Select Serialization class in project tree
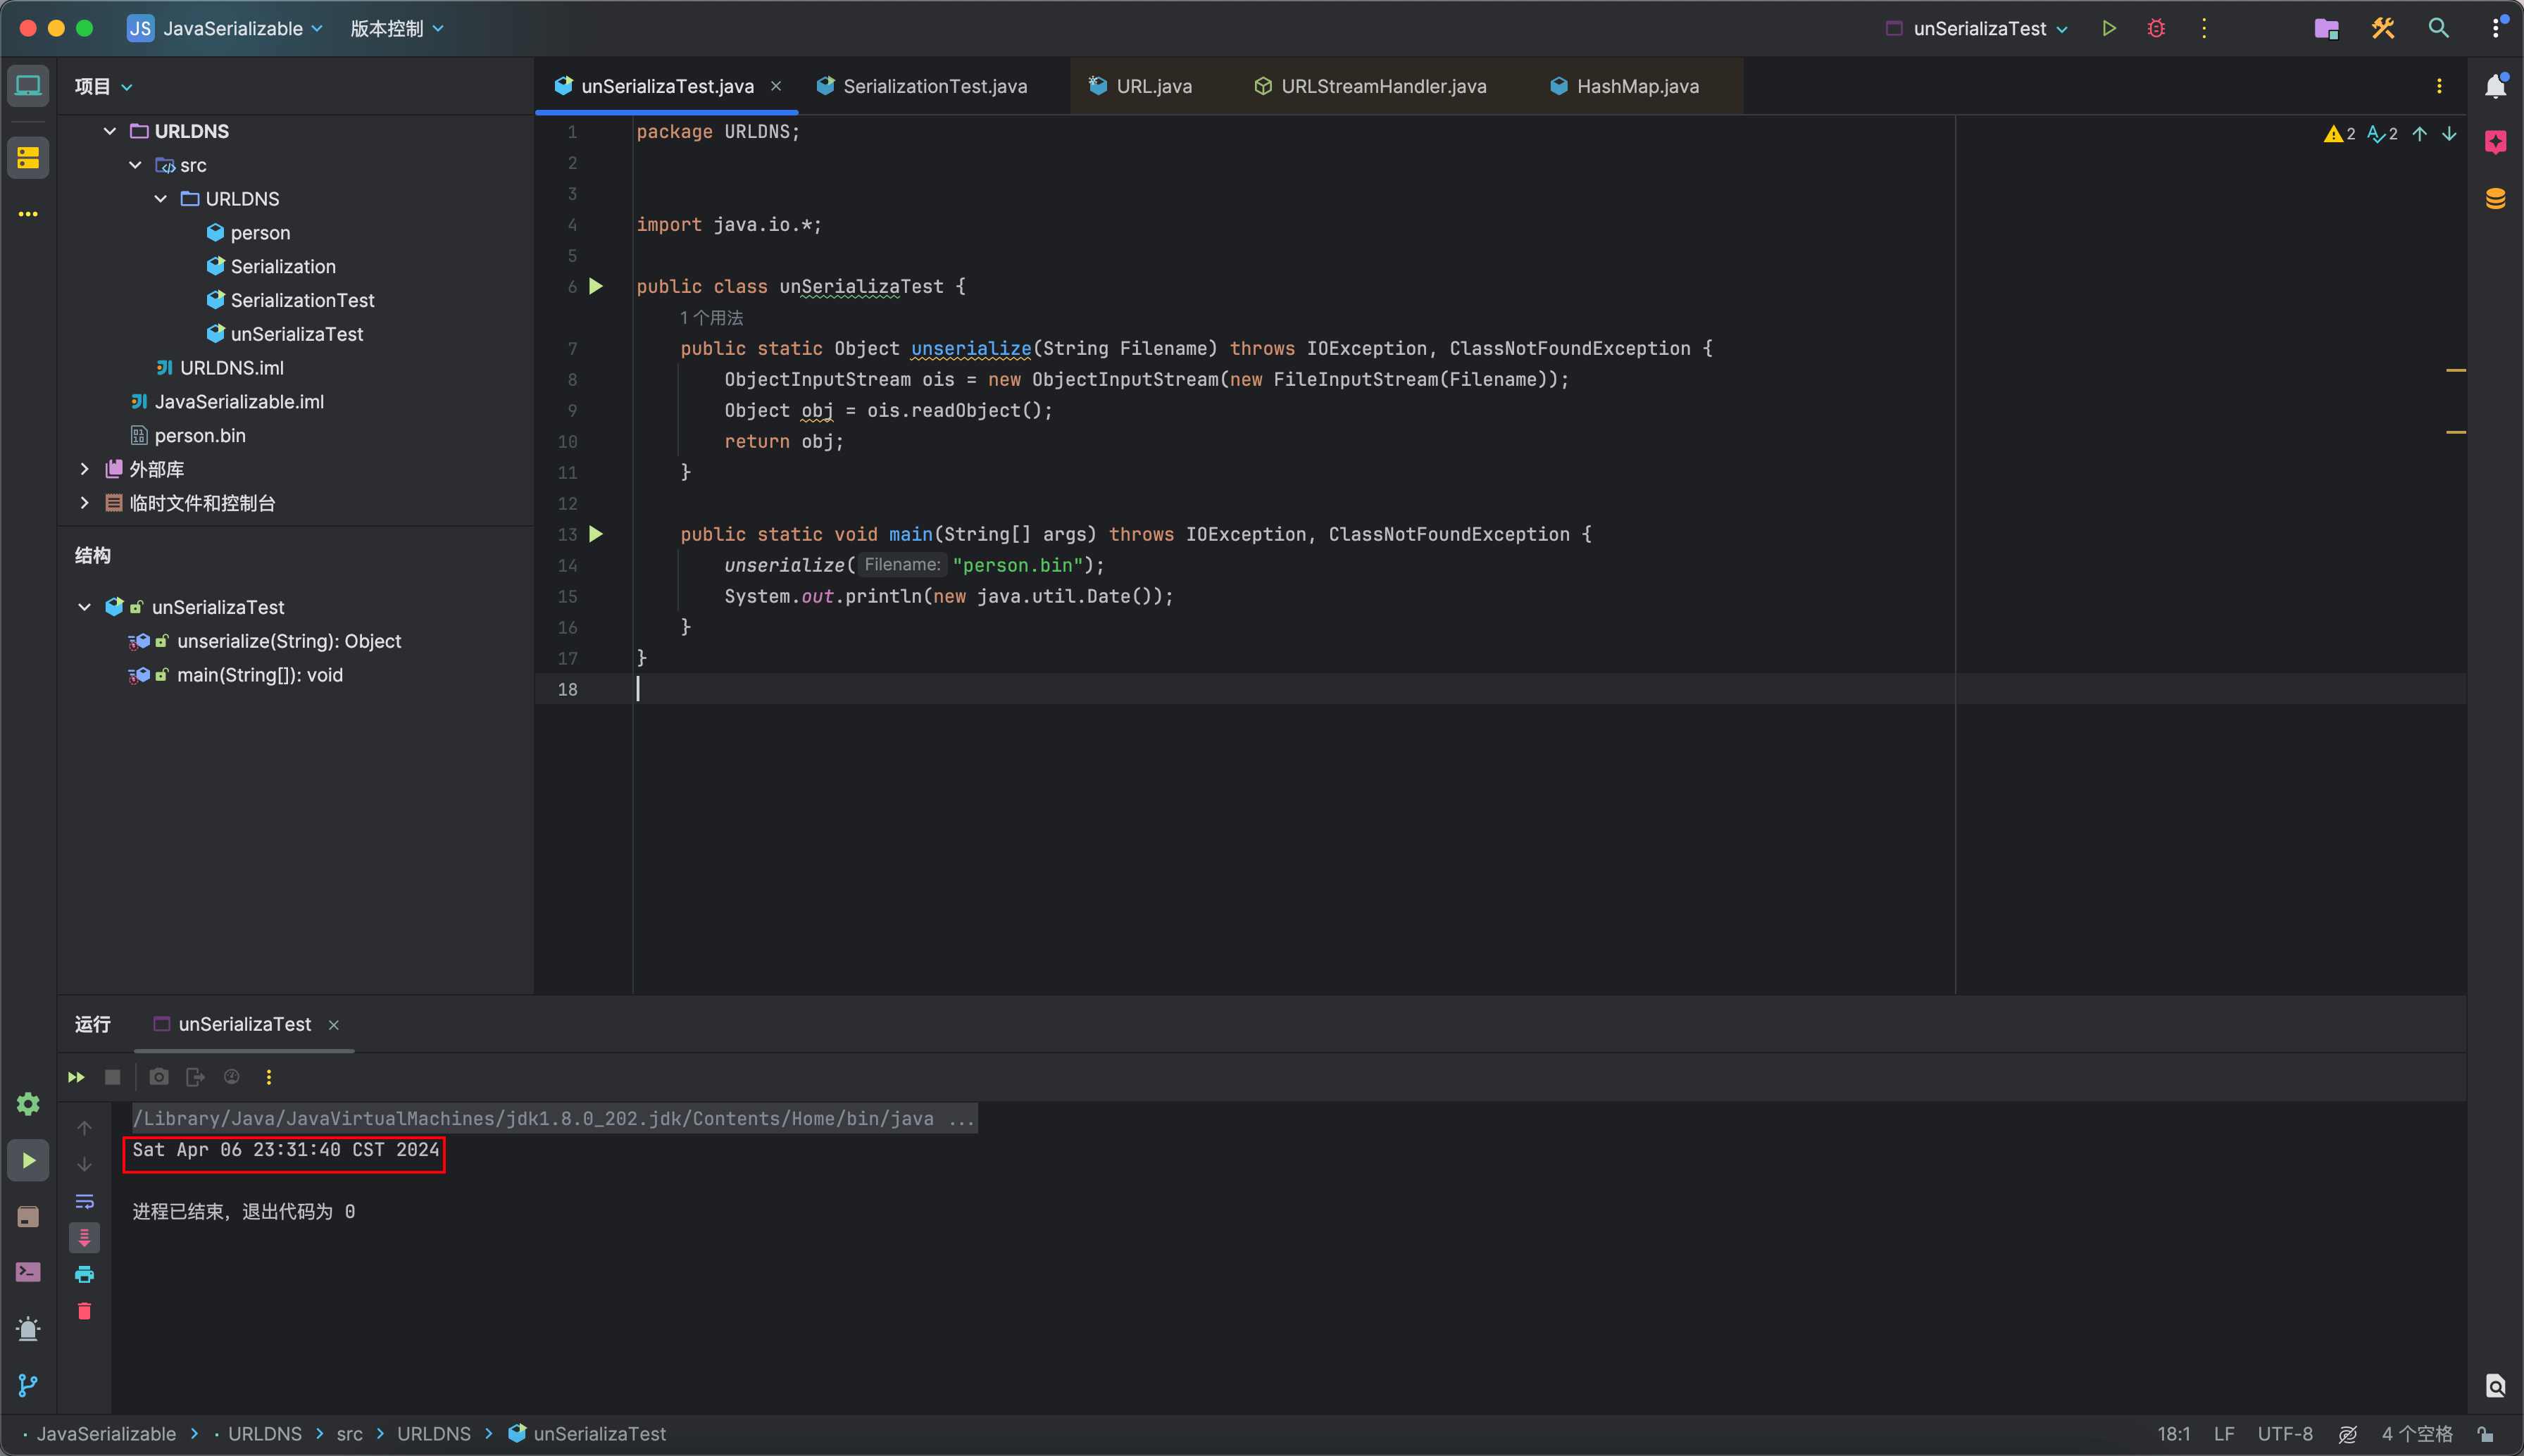Image resolution: width=2524 pixels, height=1456 pixels. pos(283,267)
